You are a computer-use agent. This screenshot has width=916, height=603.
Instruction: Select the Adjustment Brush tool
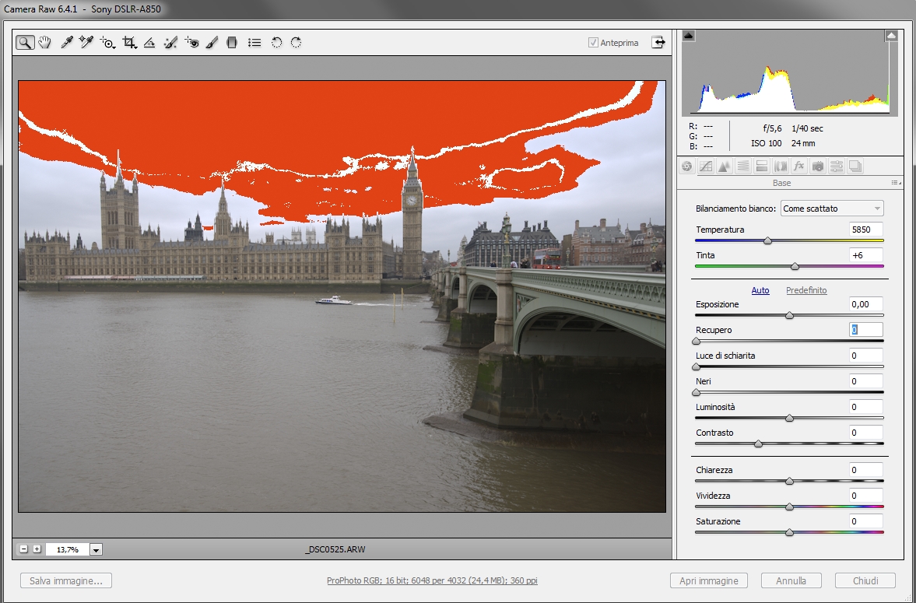pyautogui.click(x=212, y=43)
